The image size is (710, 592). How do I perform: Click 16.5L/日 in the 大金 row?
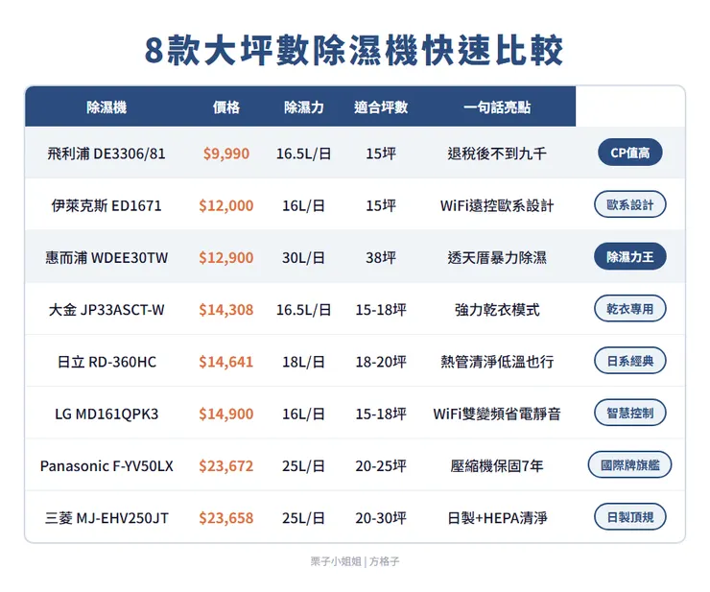point(303,310)
